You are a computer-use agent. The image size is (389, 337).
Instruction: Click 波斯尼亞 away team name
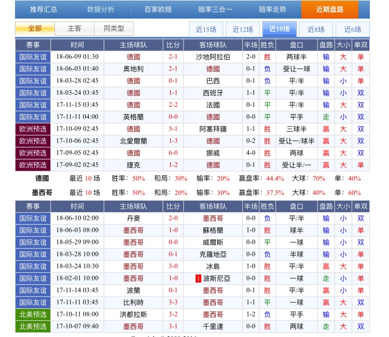click(217, 278)
